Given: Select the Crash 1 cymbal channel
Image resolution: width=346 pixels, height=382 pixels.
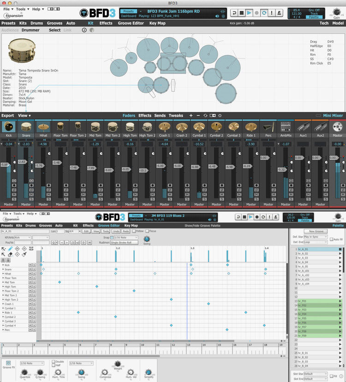Looking at the screenshot, I should coord(164,127).
